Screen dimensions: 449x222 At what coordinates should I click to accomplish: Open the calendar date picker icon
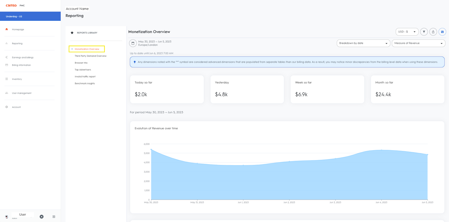point(133,43)
